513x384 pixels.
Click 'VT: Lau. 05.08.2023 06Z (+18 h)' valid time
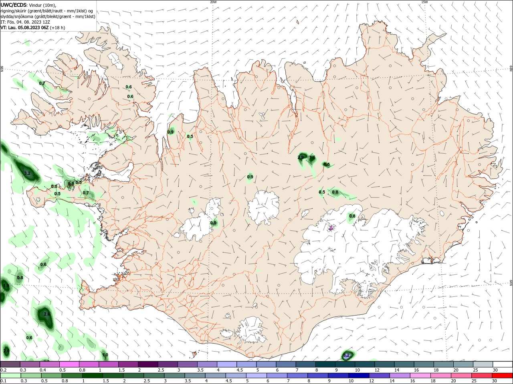32,28
